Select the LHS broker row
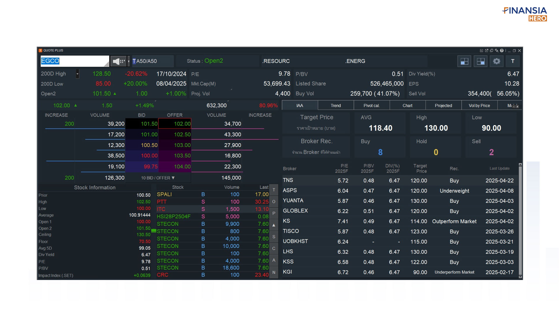This screenshot has width=560, height=315. tap(400, 252)
